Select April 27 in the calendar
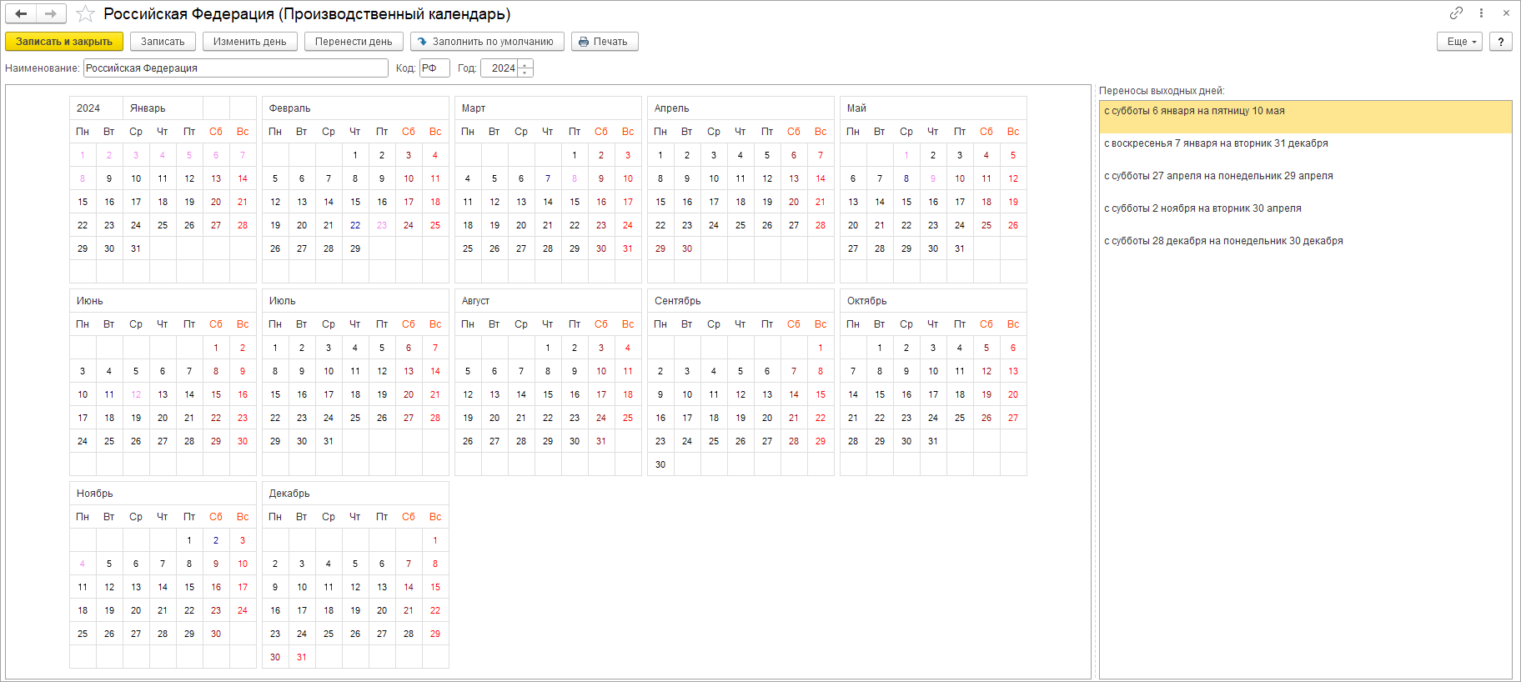Image resolution: width=1521 pixels, height=682 pixels. [794, 225]
